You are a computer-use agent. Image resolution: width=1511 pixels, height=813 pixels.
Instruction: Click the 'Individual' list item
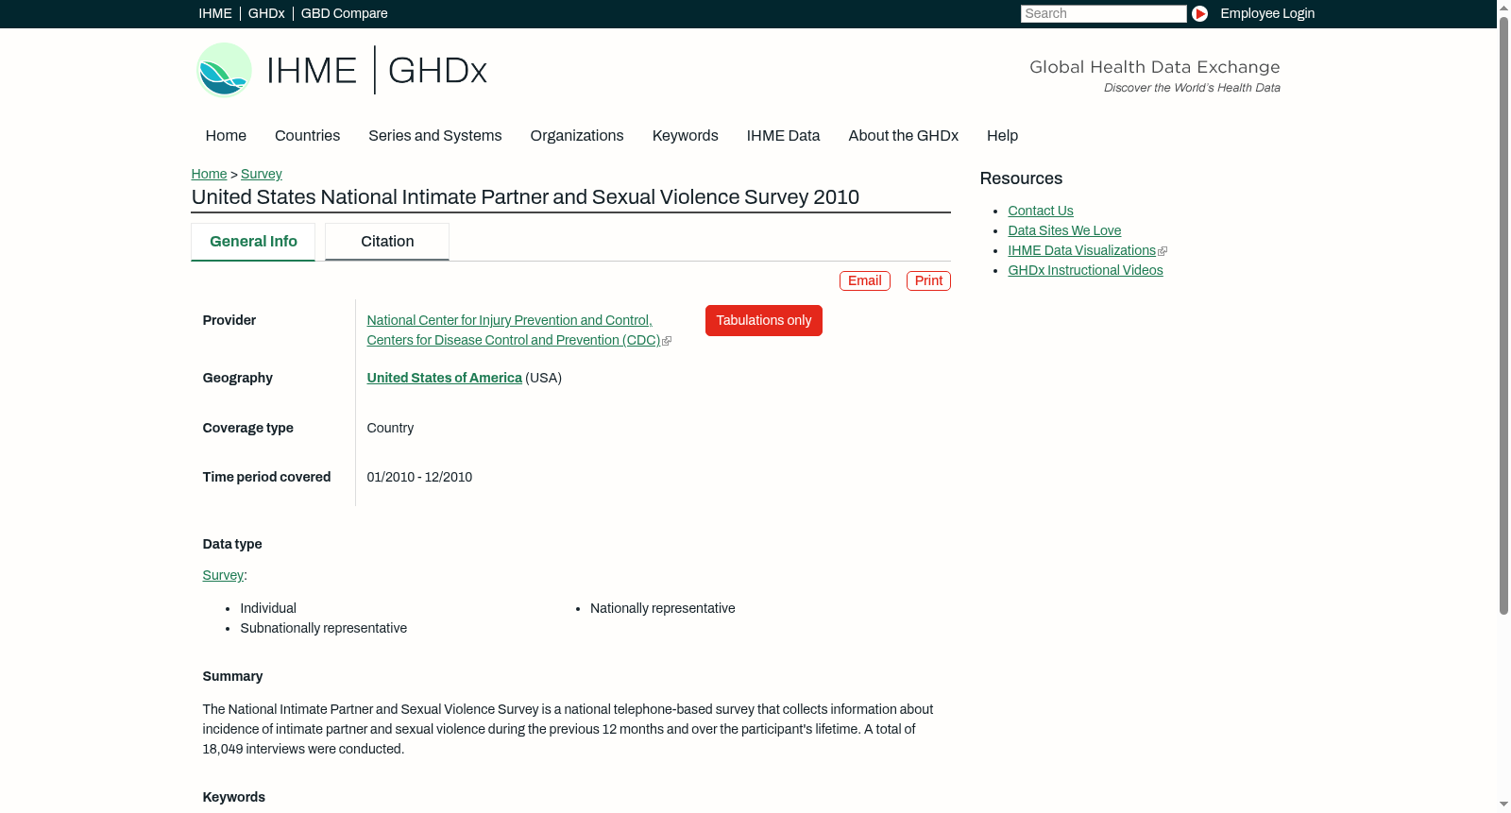[268, 608]
